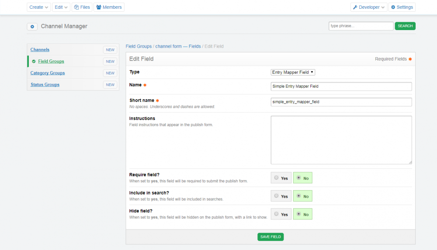This screenshot has width=437, height=250.
Task: Open Category Groups in the sidebar
Action: (x=47, y=73)
